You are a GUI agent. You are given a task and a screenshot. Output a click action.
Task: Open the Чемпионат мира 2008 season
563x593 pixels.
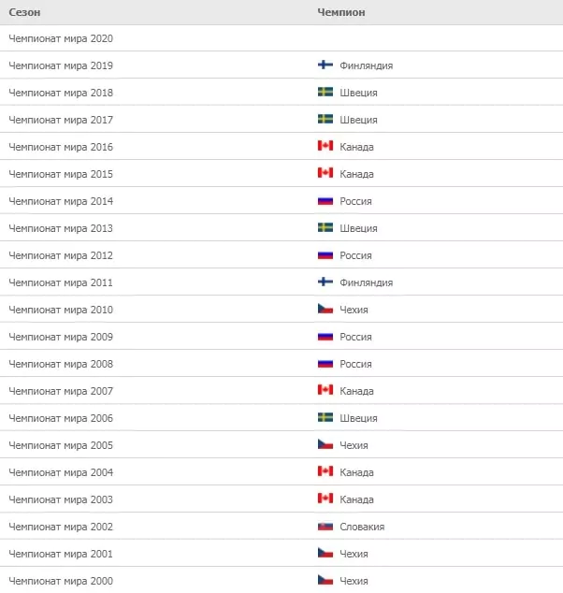tap(61, 364)
